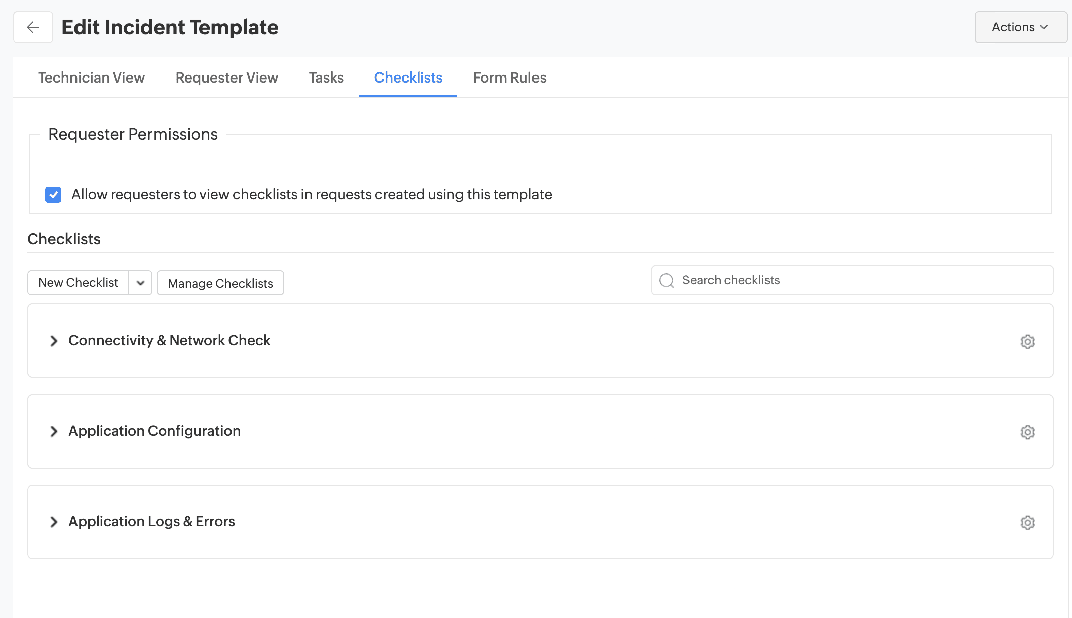
Task: Click the back arrow icon
Action: 33,27
